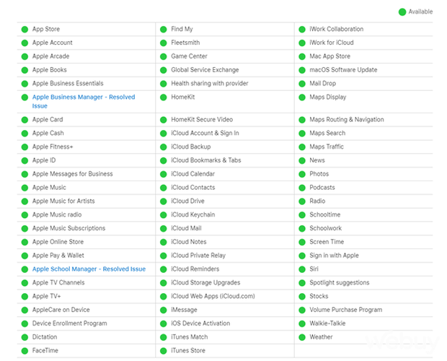
Task: Select Sign in with Apple entry
Action: 334,256
